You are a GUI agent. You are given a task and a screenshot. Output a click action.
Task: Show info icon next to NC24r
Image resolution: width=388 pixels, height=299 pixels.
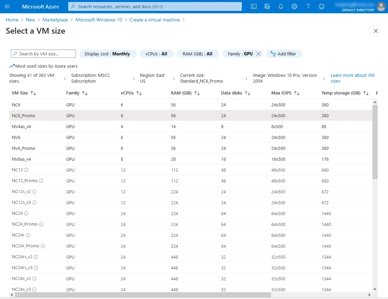pos(28,235)
